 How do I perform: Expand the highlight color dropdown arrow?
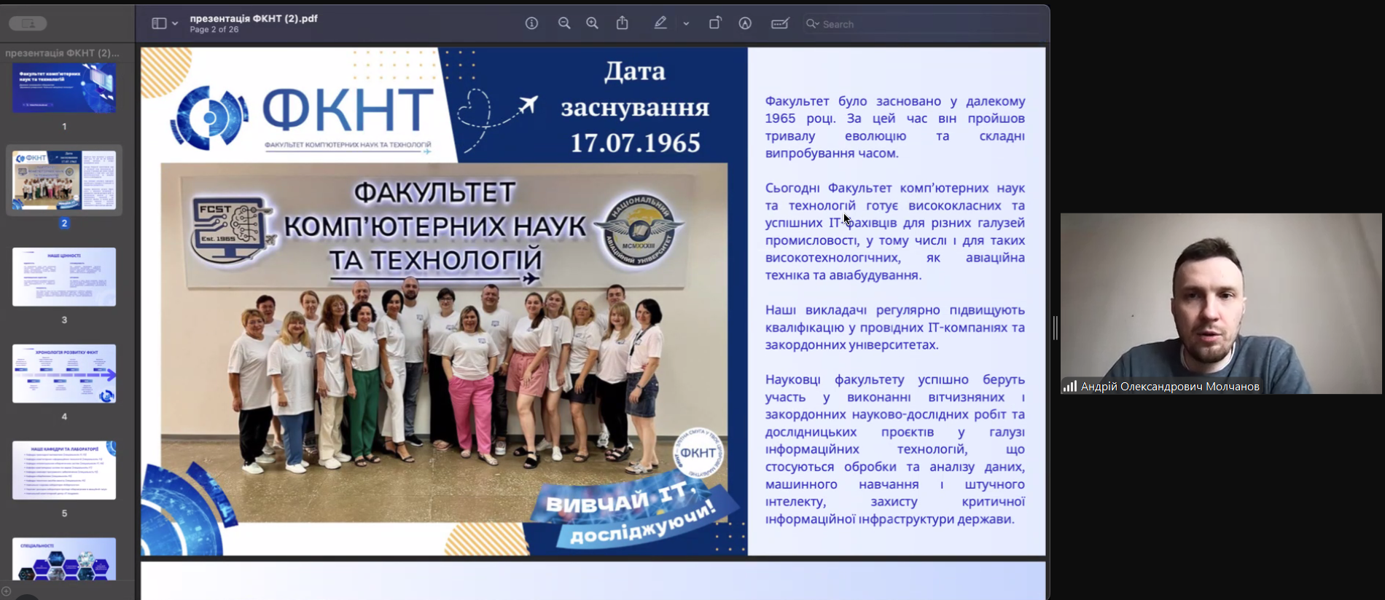pyautogui.click(x=686, y=23)
